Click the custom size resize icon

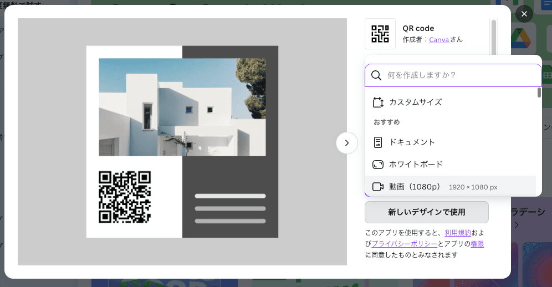point(378,102)
